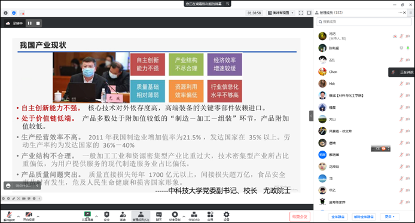Open the More dropdown in members panel

pos(390,217)
